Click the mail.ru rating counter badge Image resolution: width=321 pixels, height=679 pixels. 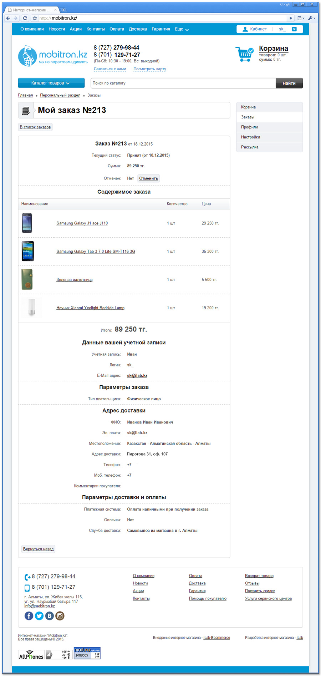tap(87, 653)
